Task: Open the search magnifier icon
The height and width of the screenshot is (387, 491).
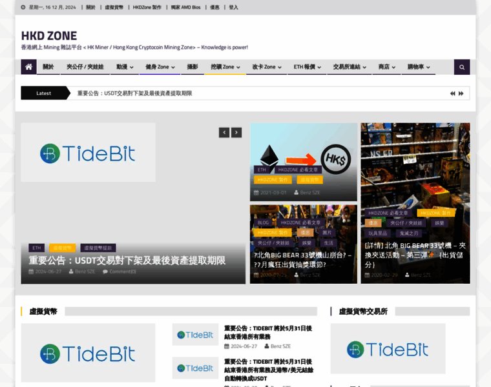Action: (462, 67)
